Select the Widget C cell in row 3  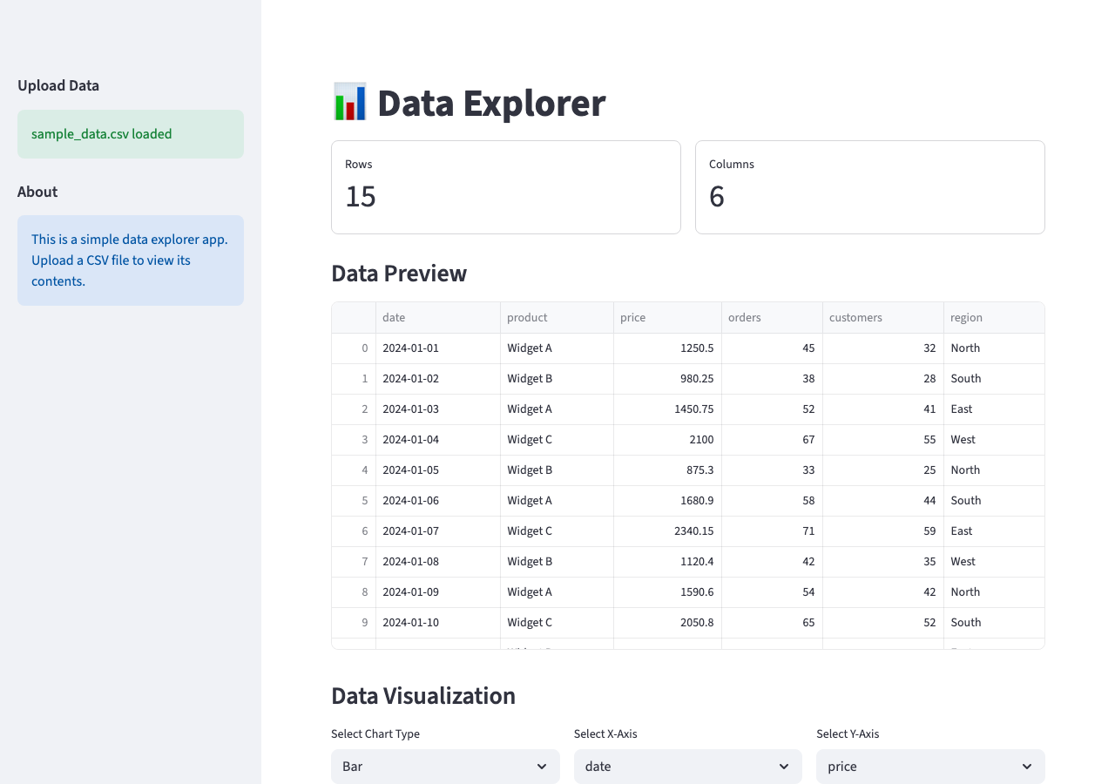530,440
